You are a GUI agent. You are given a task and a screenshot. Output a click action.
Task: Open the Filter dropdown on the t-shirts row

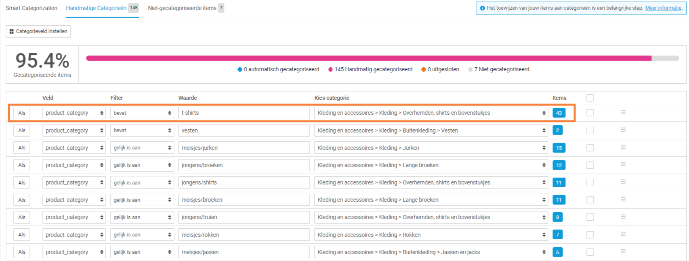point(142,113)
